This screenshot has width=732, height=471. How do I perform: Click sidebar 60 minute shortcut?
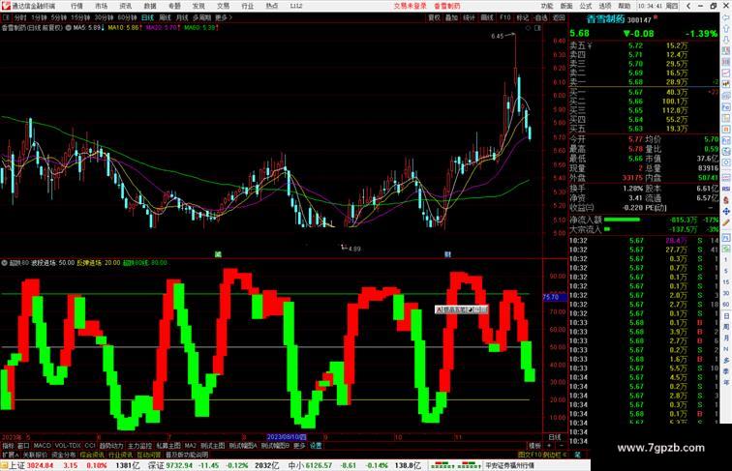[x=726, y=305]
